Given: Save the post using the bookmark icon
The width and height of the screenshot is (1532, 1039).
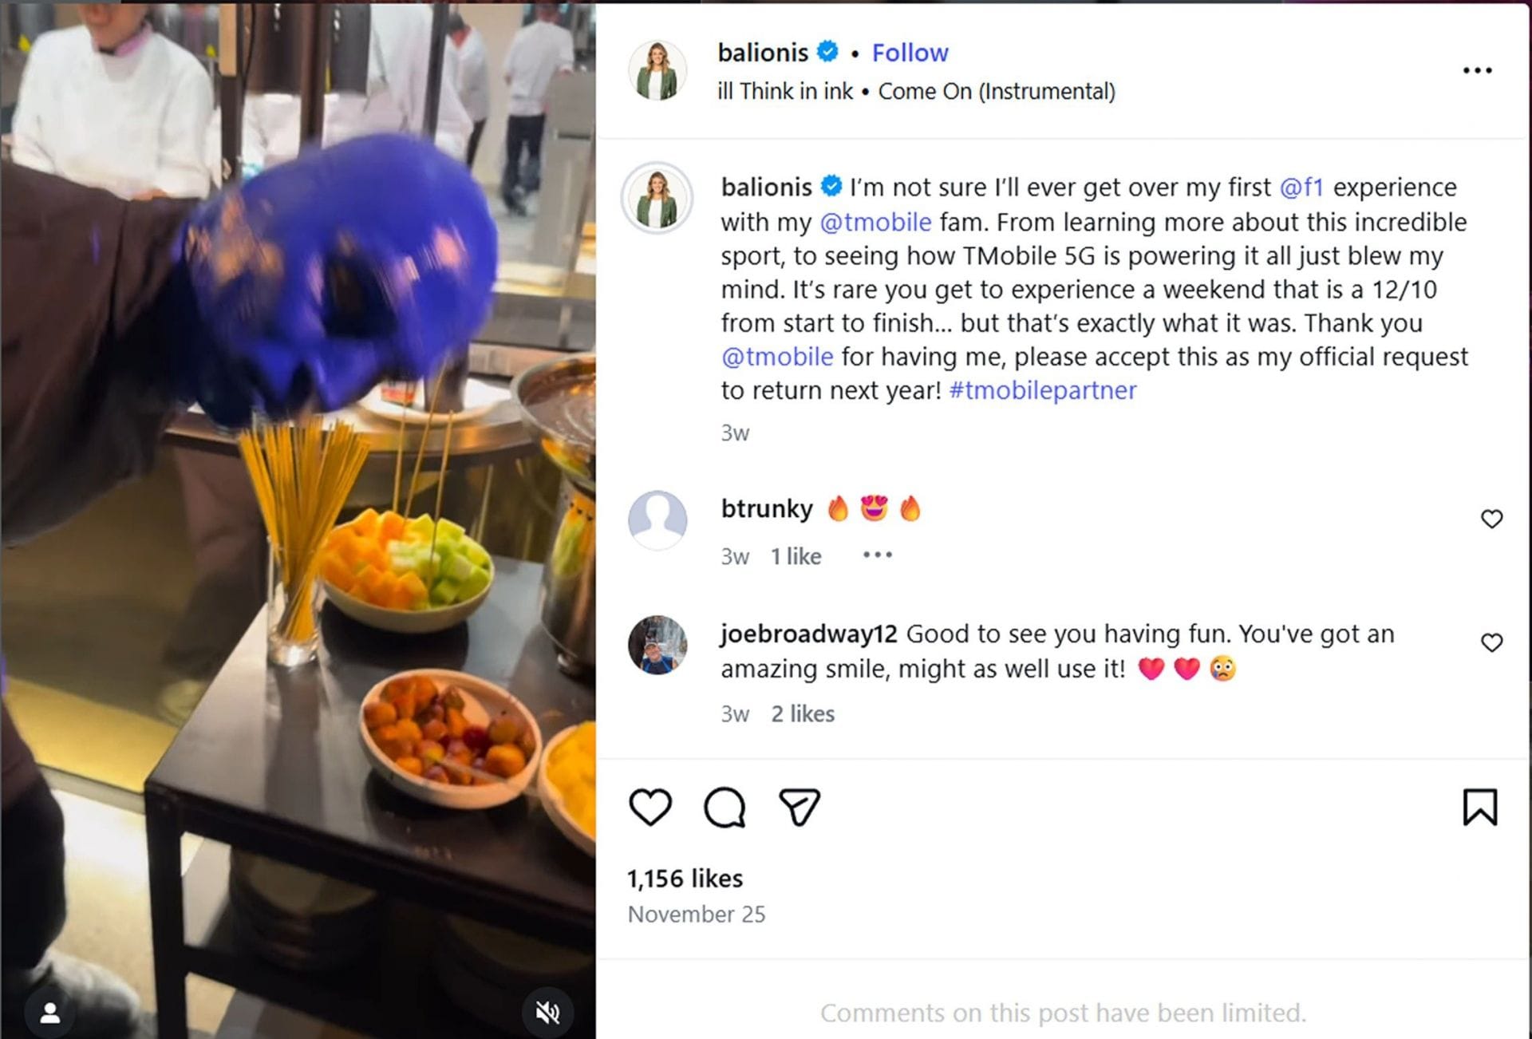Looking at the screenshot, I should point(1483,808).
